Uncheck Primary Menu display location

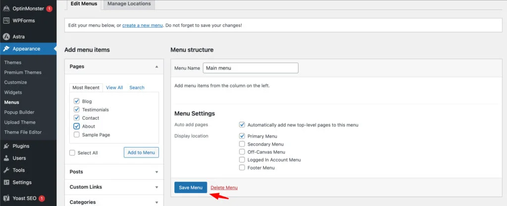242,136
